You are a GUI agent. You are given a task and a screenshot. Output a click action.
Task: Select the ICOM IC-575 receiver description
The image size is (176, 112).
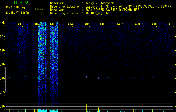click(x=112, y=10)
